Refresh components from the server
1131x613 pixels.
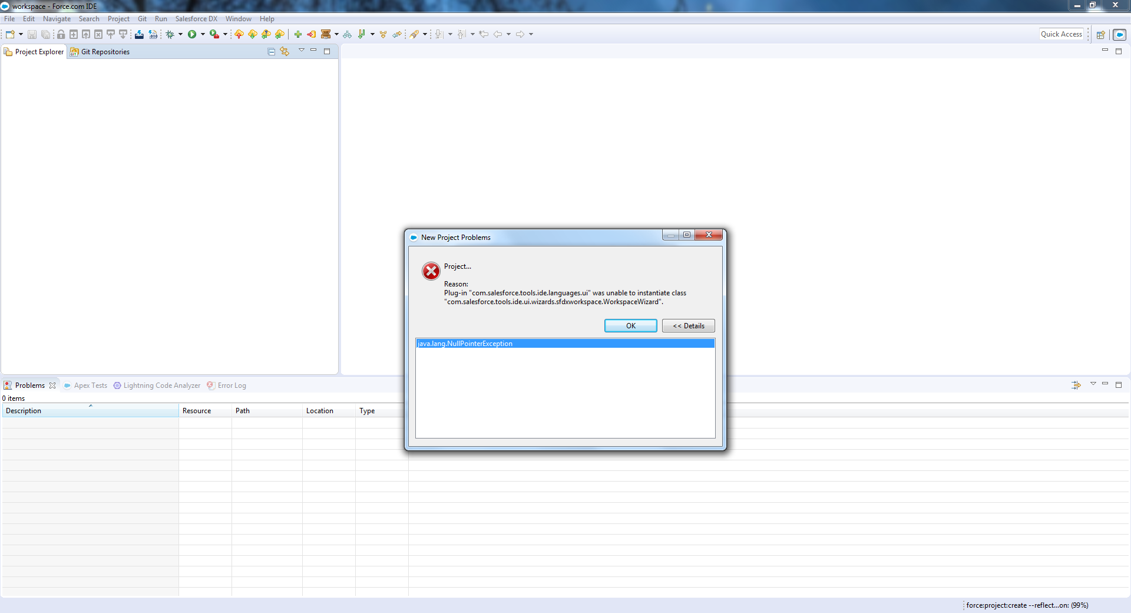252,34
